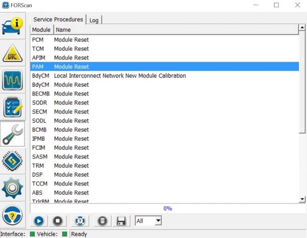Click the Interface green status indicator
Screen dimensions: 307x238
click(x=32, y=234)
